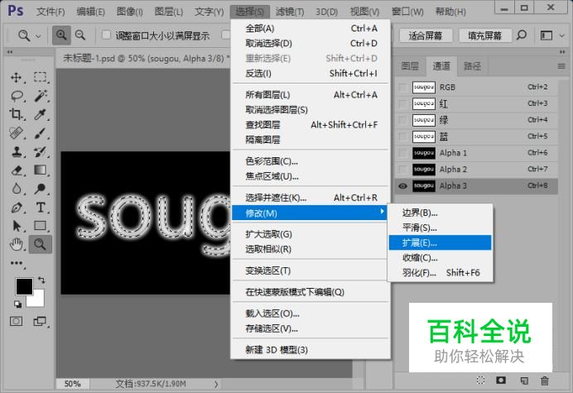Screen dimensions: 573x393
Task: Select the Lasso tool
Action: coord(17,96)
